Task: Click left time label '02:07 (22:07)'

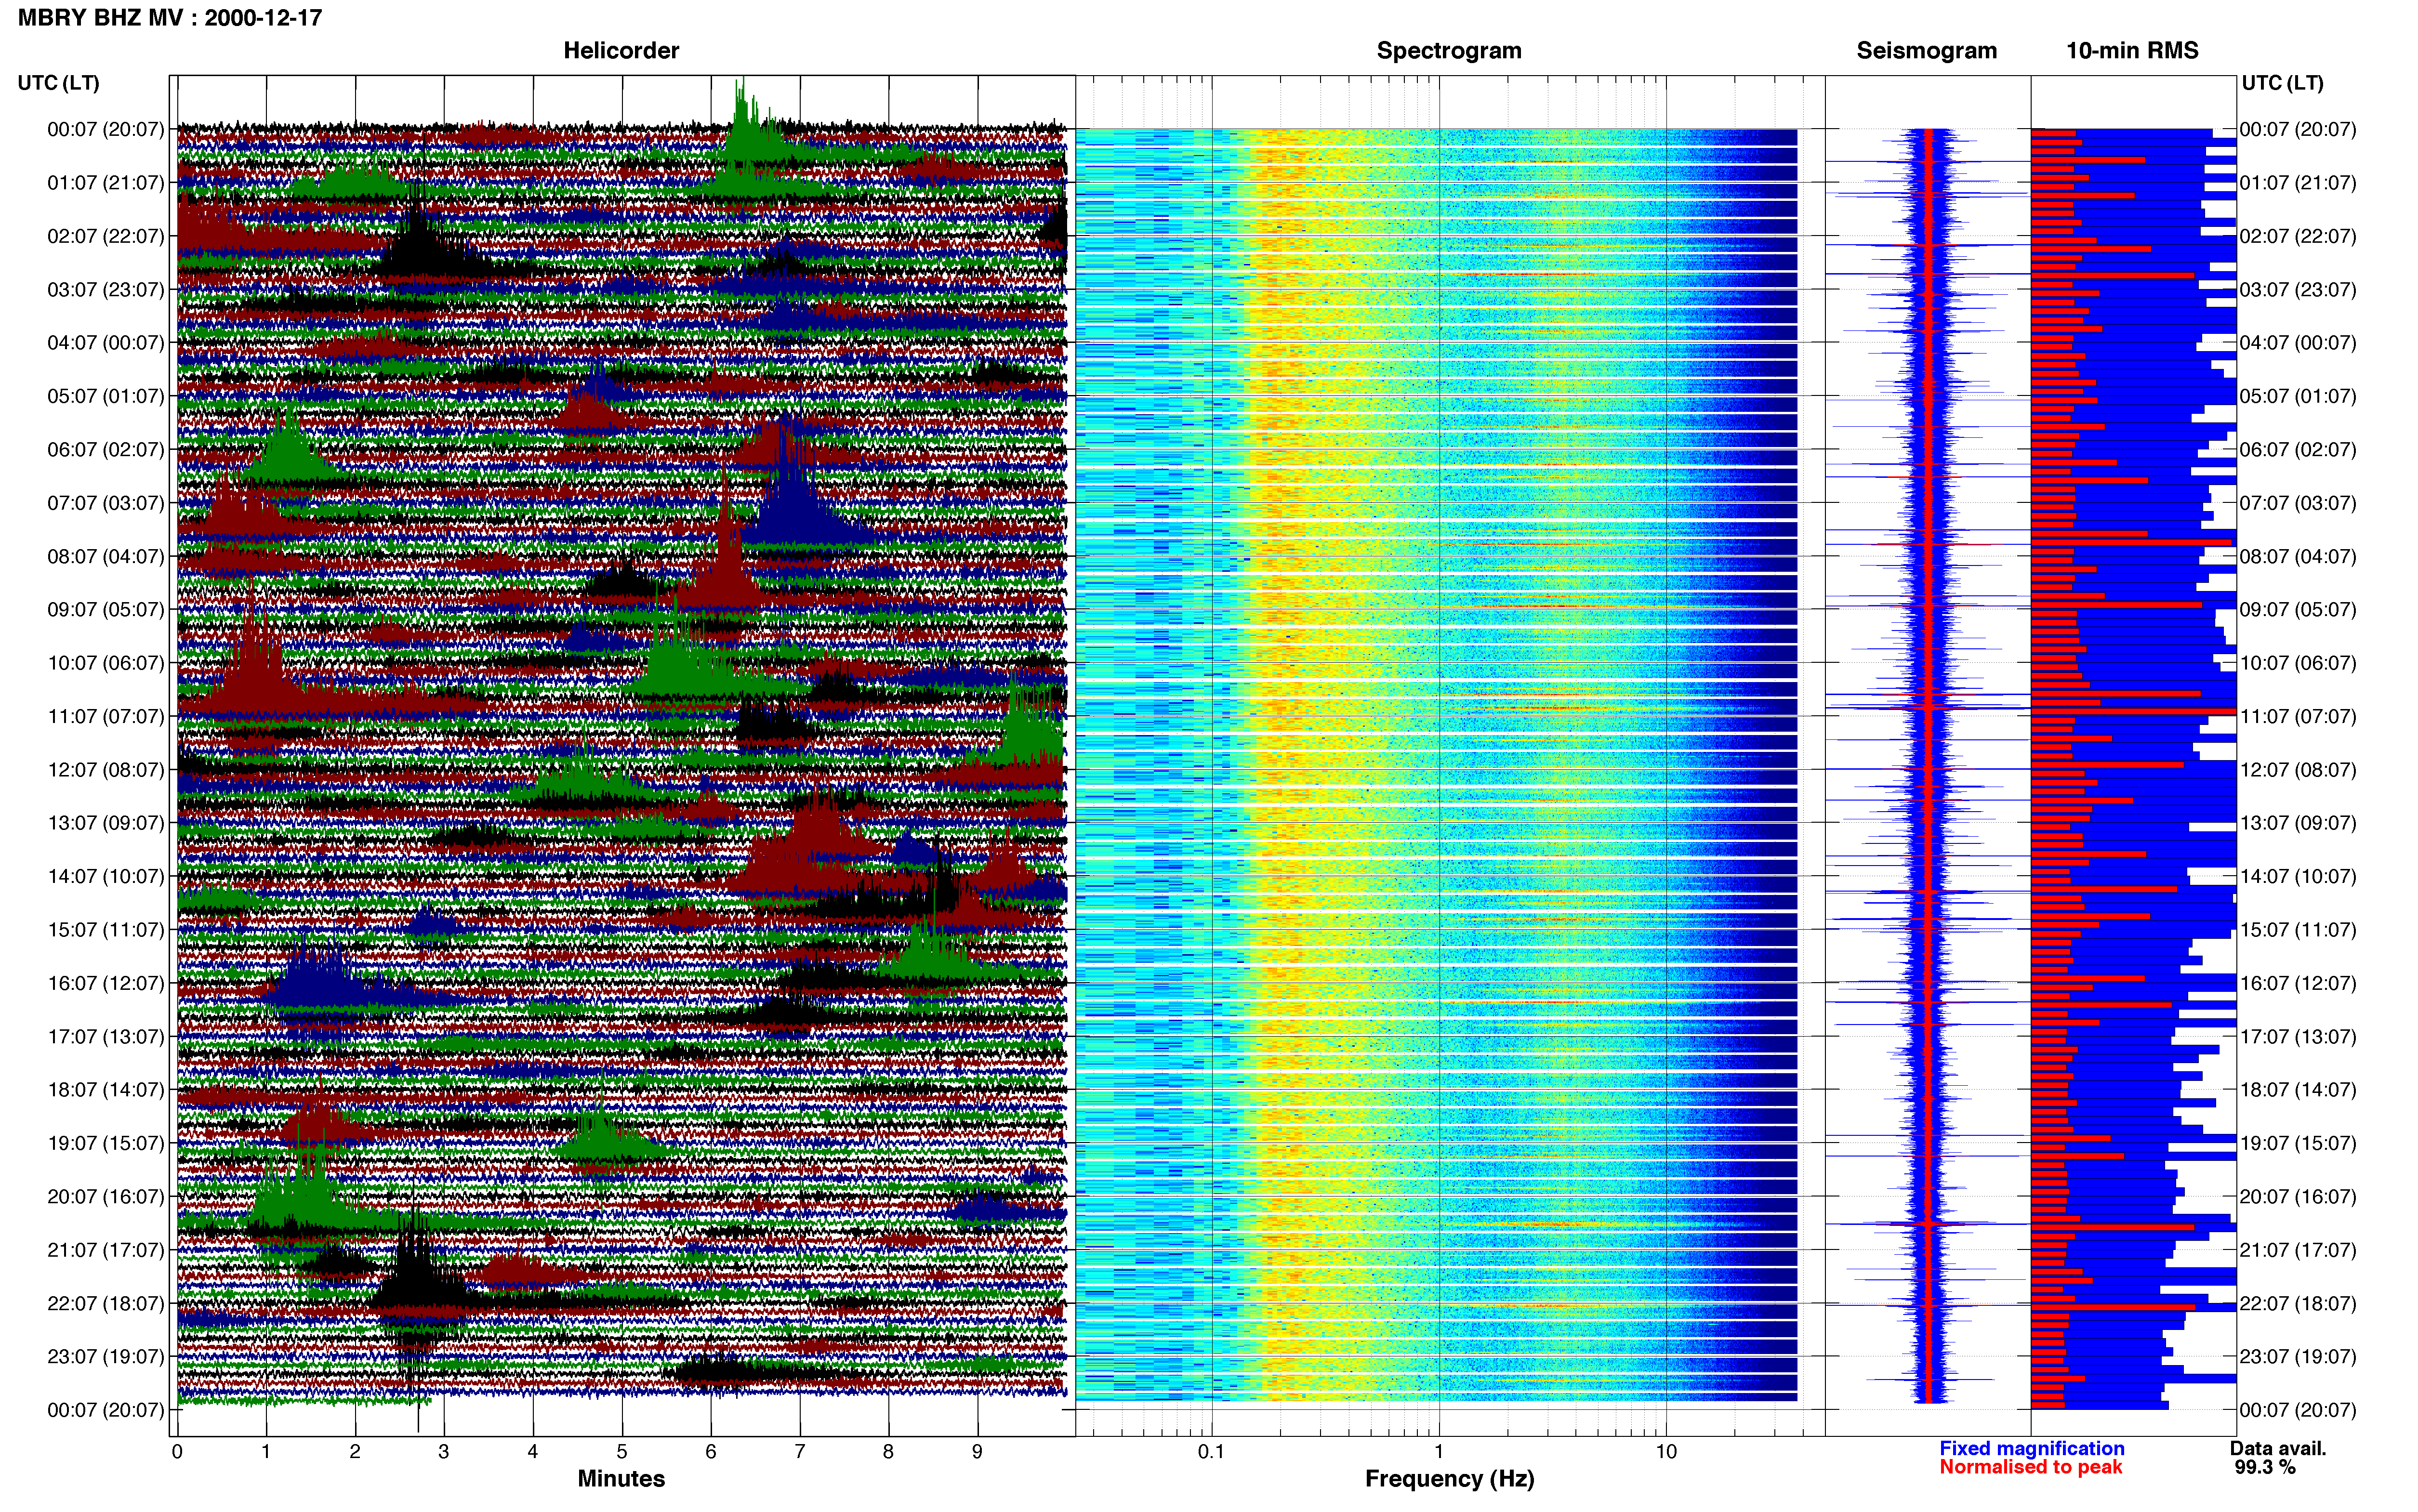Action: click(x=106, y=237)
